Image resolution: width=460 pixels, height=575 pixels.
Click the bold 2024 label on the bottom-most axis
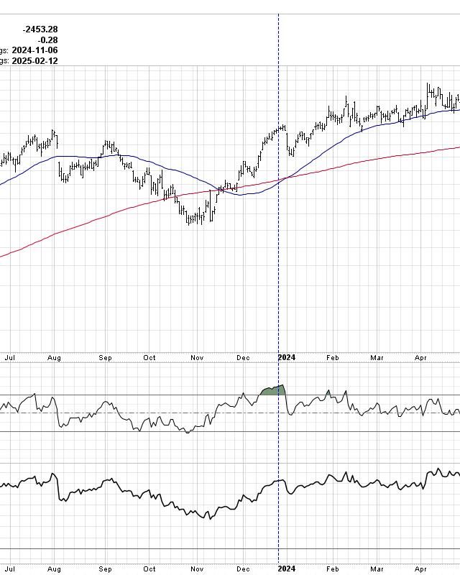tap(287, 569)
